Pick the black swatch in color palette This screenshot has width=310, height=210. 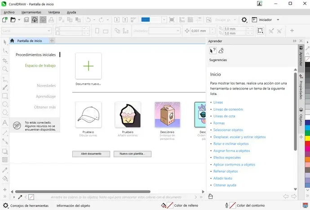tap(307, 64)
